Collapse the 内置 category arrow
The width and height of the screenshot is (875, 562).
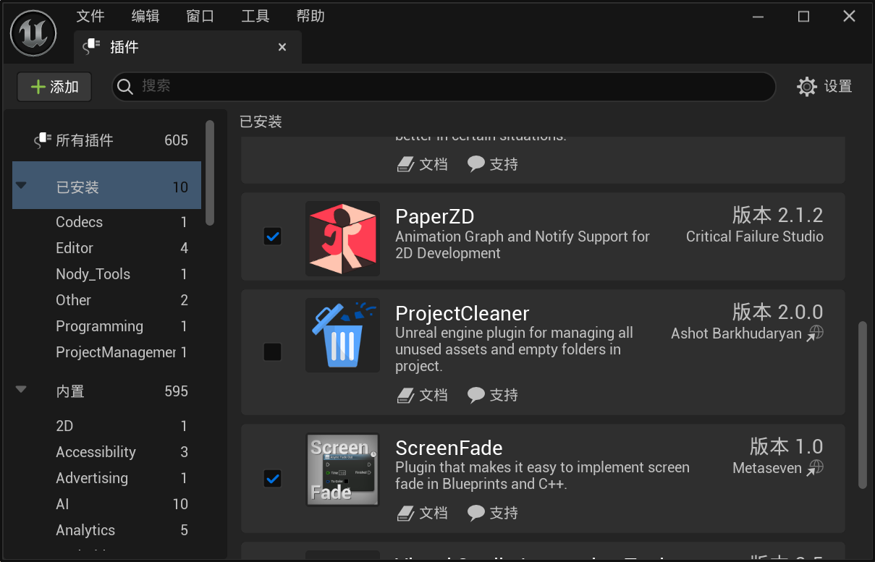pyautogui.click(x=22, y=390)
